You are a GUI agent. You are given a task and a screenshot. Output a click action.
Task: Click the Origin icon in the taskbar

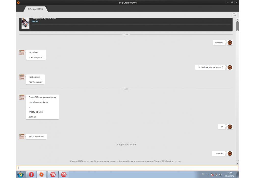point(42,174)
